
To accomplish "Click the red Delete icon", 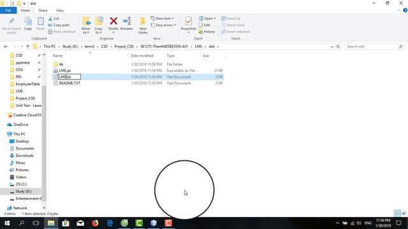I will coord(113,21).
